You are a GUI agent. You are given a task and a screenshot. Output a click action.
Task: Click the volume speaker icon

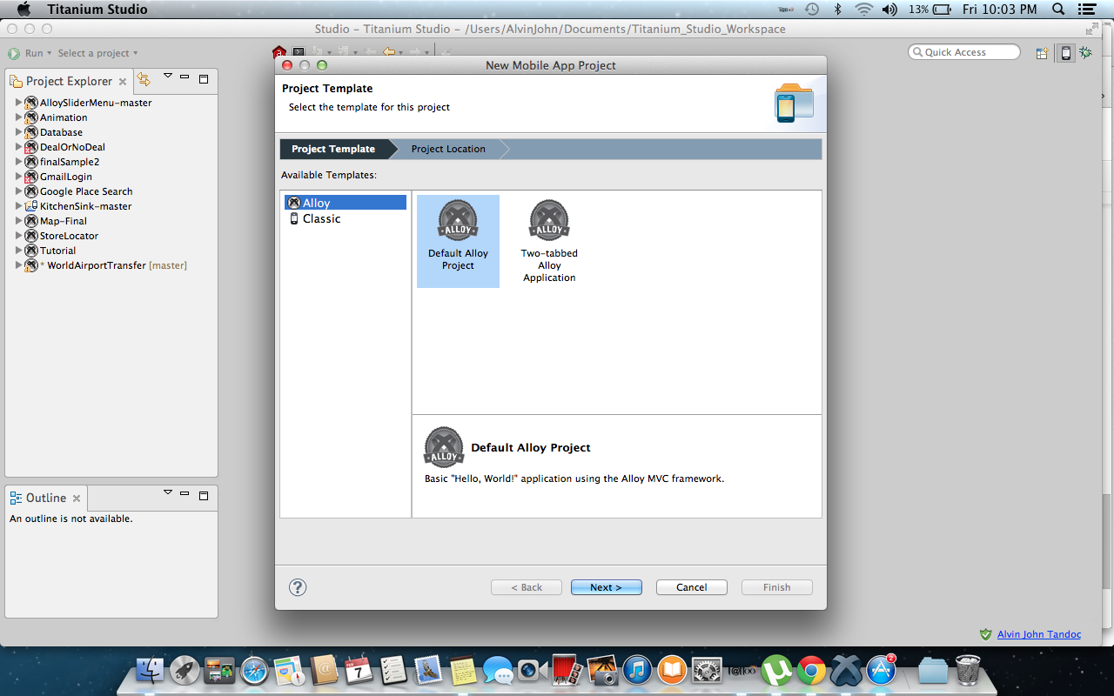(x=889, y=10)
